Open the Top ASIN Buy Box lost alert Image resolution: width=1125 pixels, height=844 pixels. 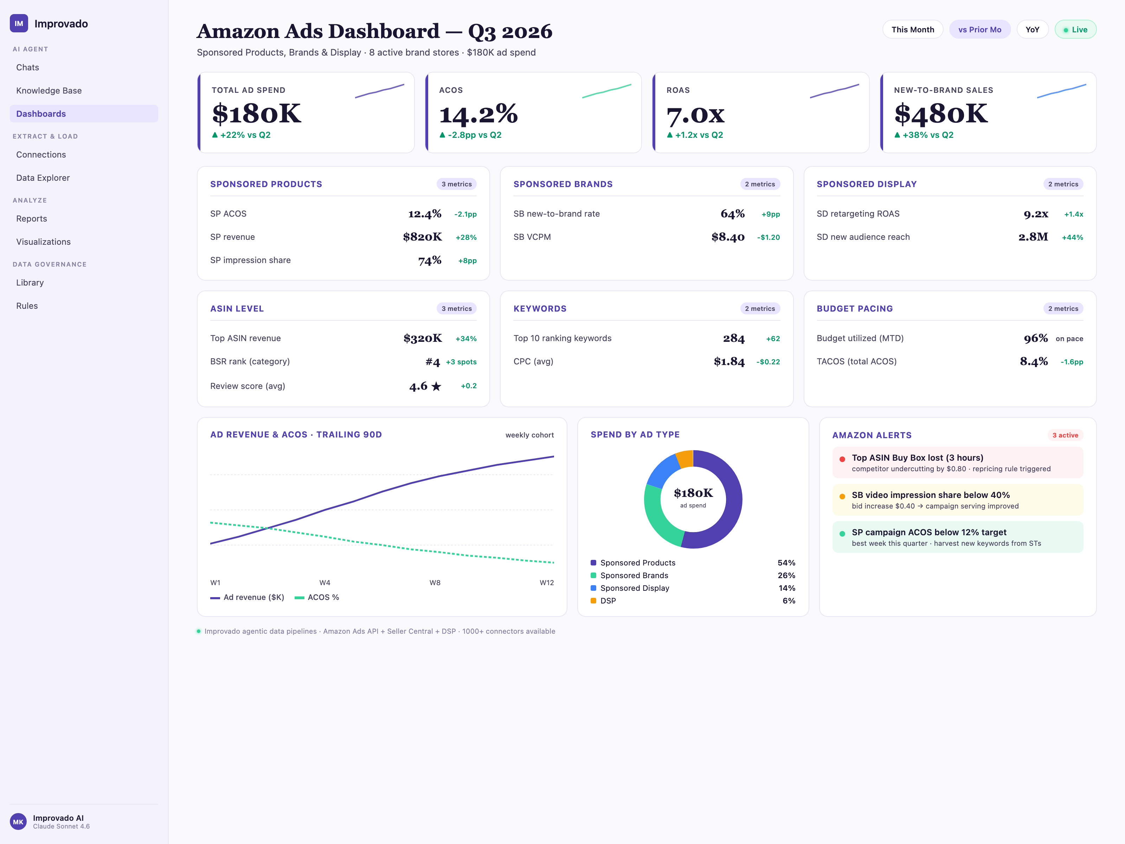pyautogui.click(x=958, y=462)
